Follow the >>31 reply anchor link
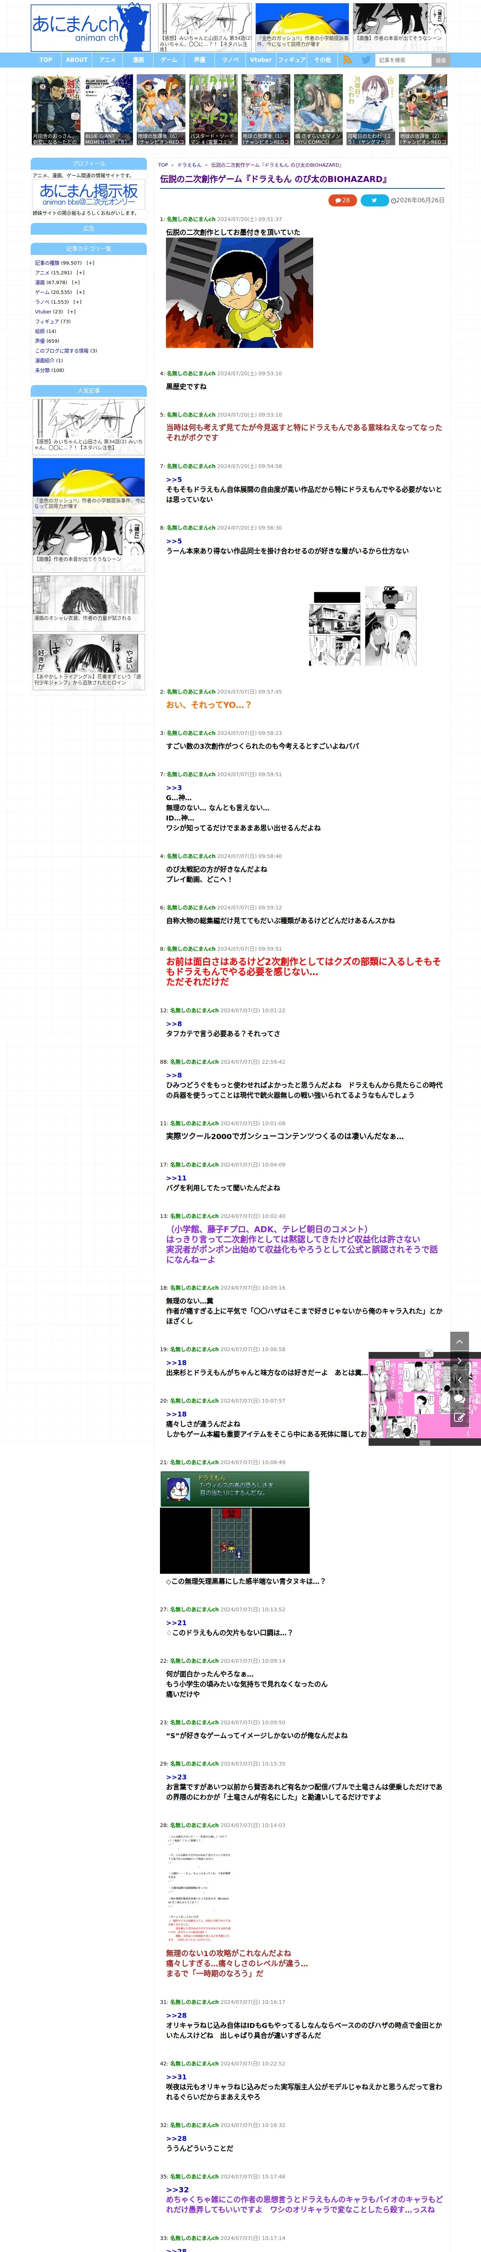 (176, 2076)
